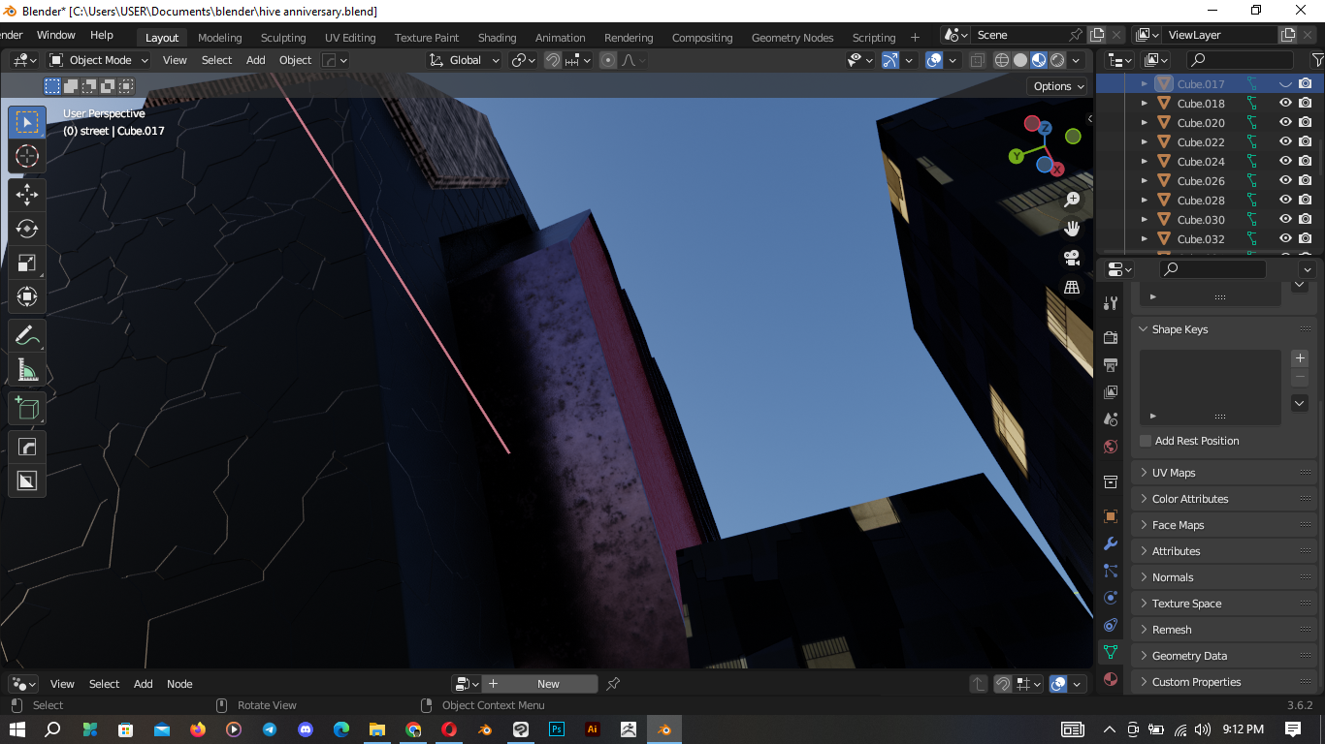Click the outliner search field

coord(1240,60)
